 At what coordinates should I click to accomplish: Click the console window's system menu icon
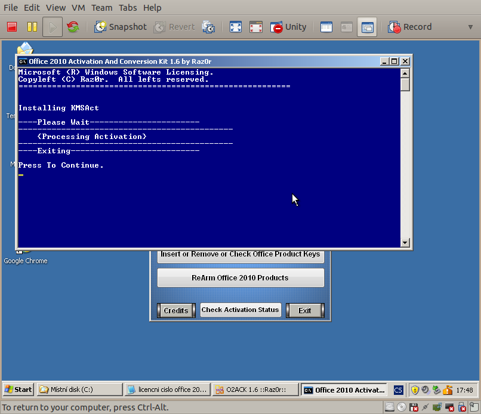(x=23, y=61)
